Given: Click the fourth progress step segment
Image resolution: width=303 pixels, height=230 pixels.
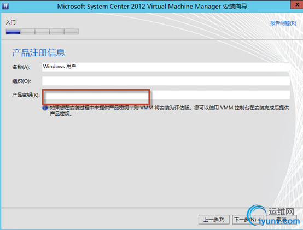Looking at the screenshot, I should (x=57, y=32).
